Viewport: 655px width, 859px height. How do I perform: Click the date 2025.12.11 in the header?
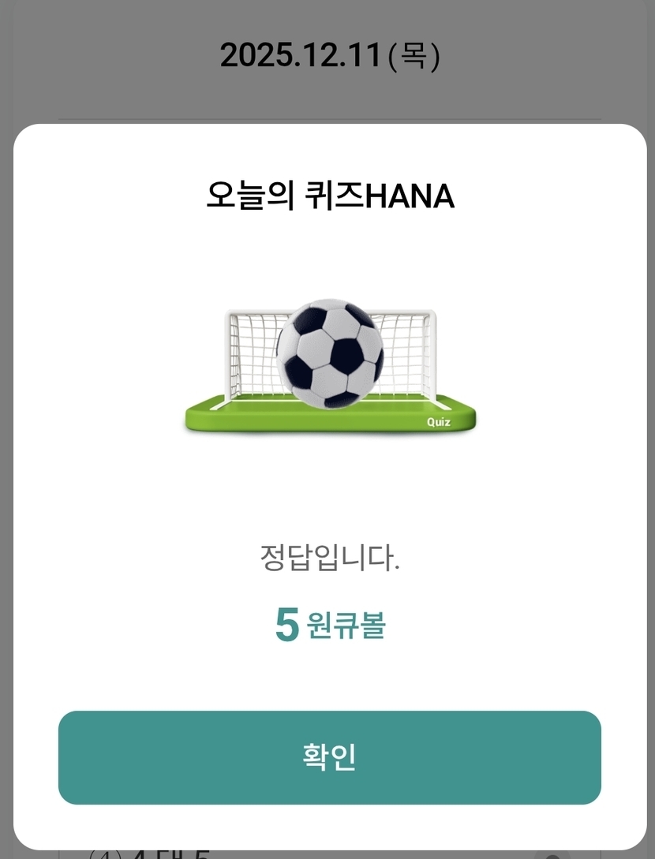click(301, 55)
